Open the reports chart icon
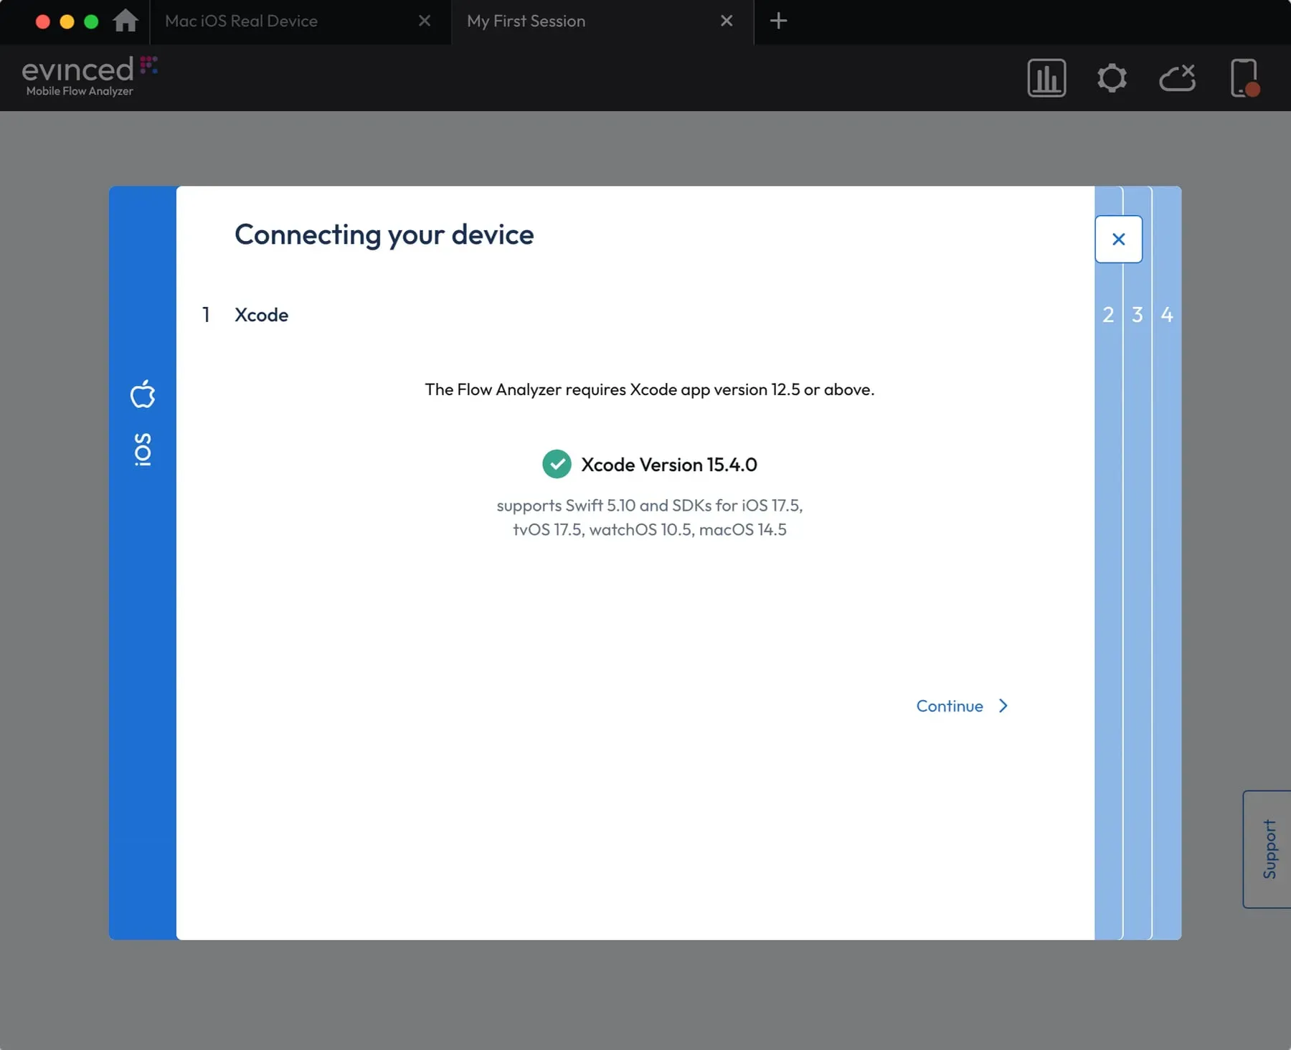Image resolution: width=1291 pixels, height=1050 pixels. tap(1046, 77)
